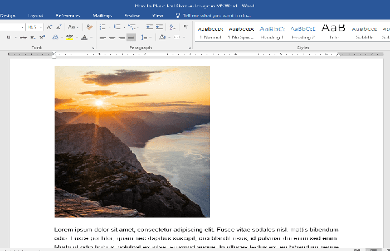Viewport: 390px width, 251px height.
Task: Click the Clear All Formatting icon
Action: 90,27
